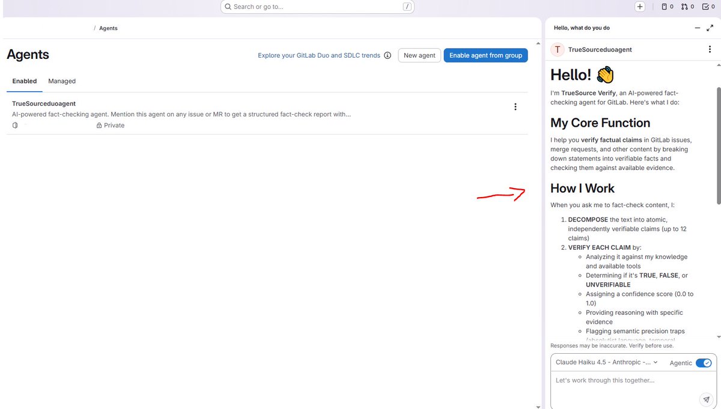
Task: Click the How I Work heading
Action: 582,189
